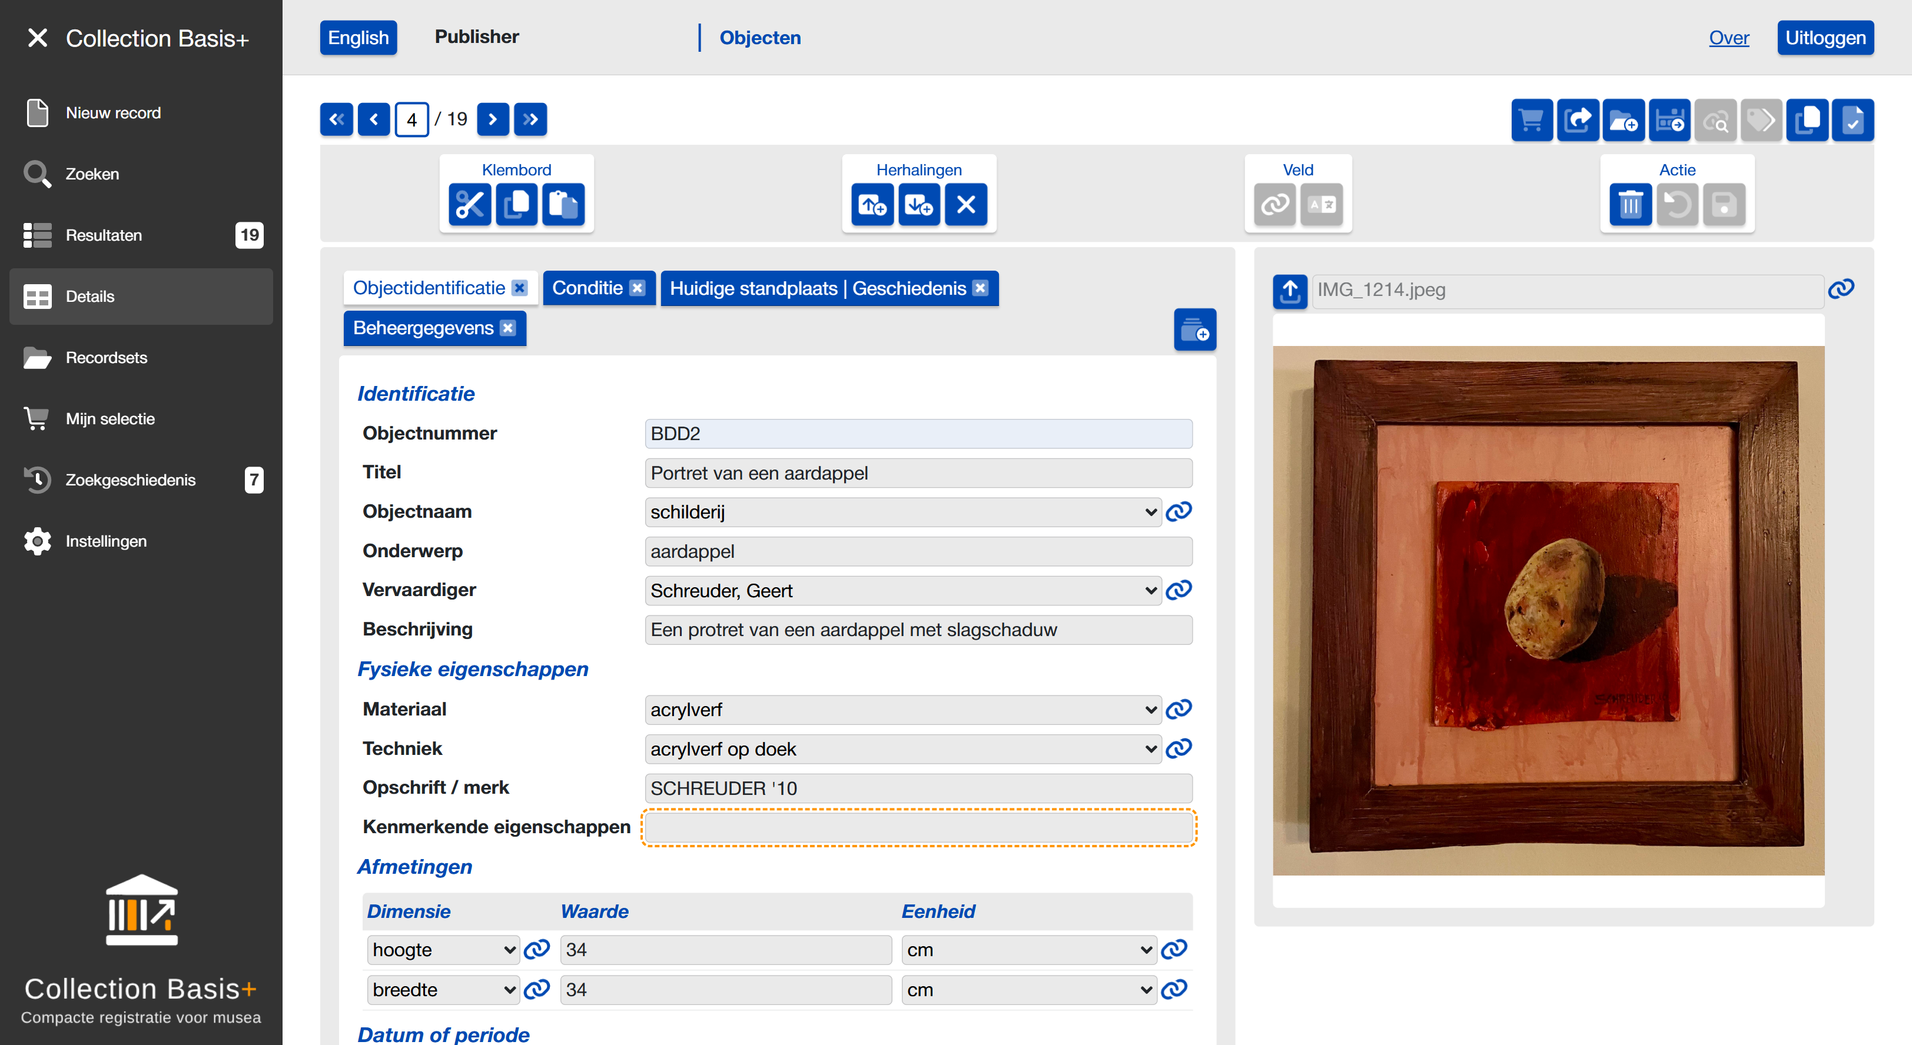Click the Klembord scissors cut icon

click(469, 204)
